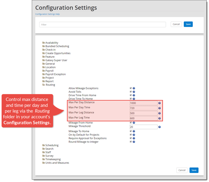Show help for Drive Time From Home
Screen dimensions: 209x182
pyautogui.click(x=134, y=95)
